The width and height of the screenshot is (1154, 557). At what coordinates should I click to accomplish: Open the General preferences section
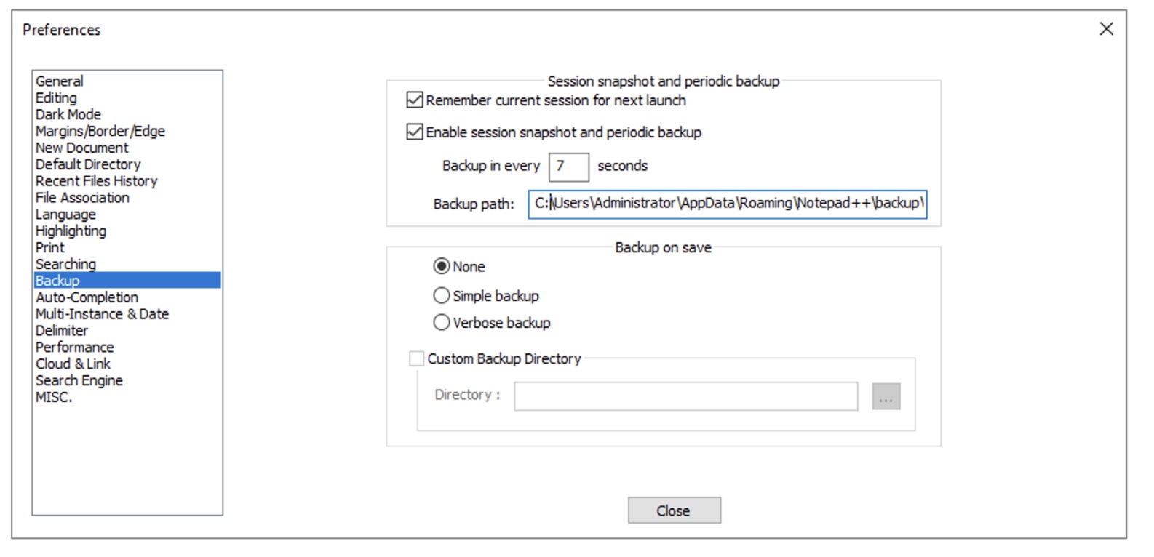tap(59, 81)
